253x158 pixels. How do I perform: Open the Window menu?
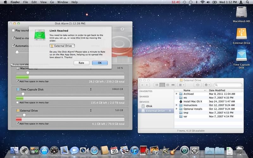63,2
